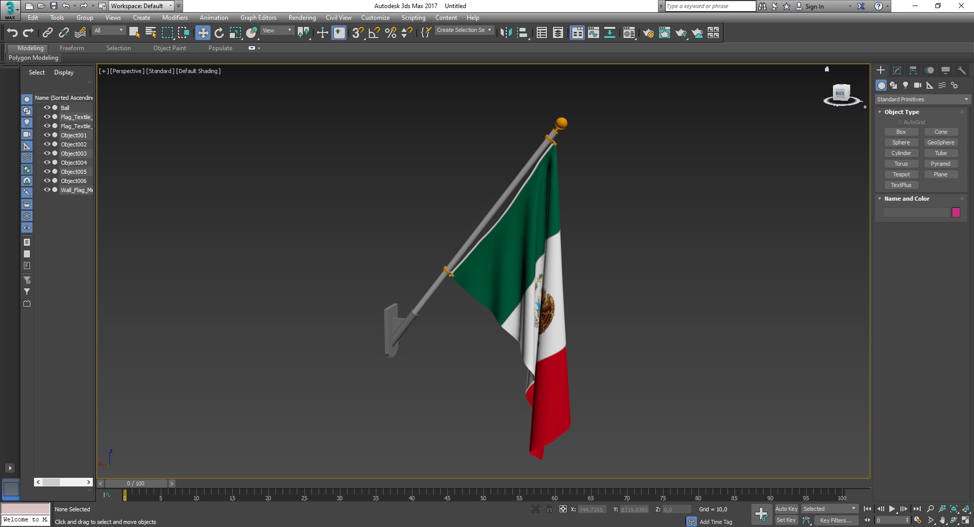Open Render Setup teapot icon

648,33
